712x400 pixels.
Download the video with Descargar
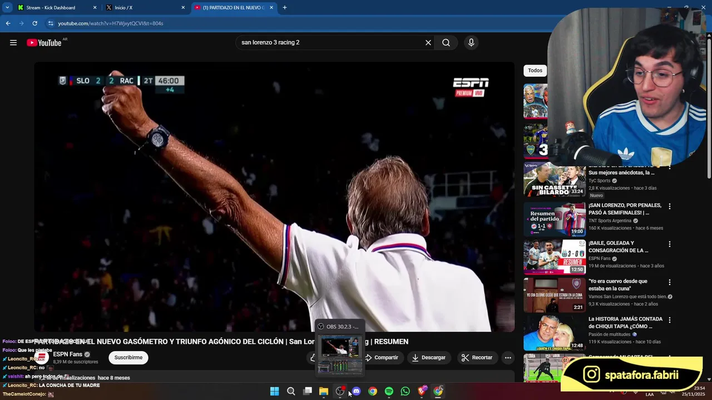429,357
